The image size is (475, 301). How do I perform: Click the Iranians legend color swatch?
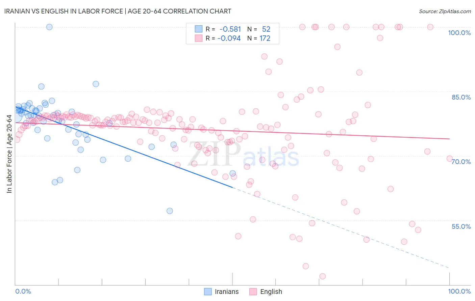(x=208, y=292)
